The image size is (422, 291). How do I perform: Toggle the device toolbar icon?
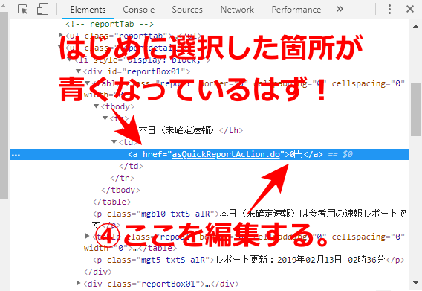pyautogui.click(x=42, y=9)
